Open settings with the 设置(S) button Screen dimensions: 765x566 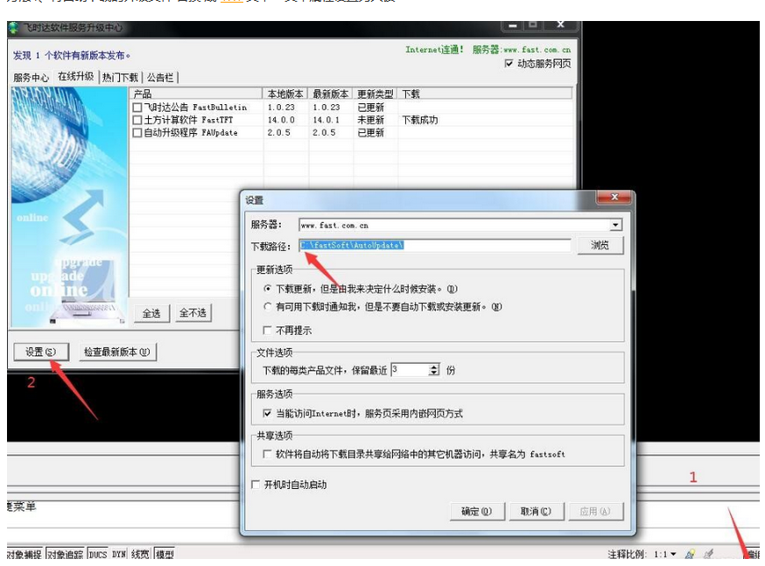click(x=41, y=352)
